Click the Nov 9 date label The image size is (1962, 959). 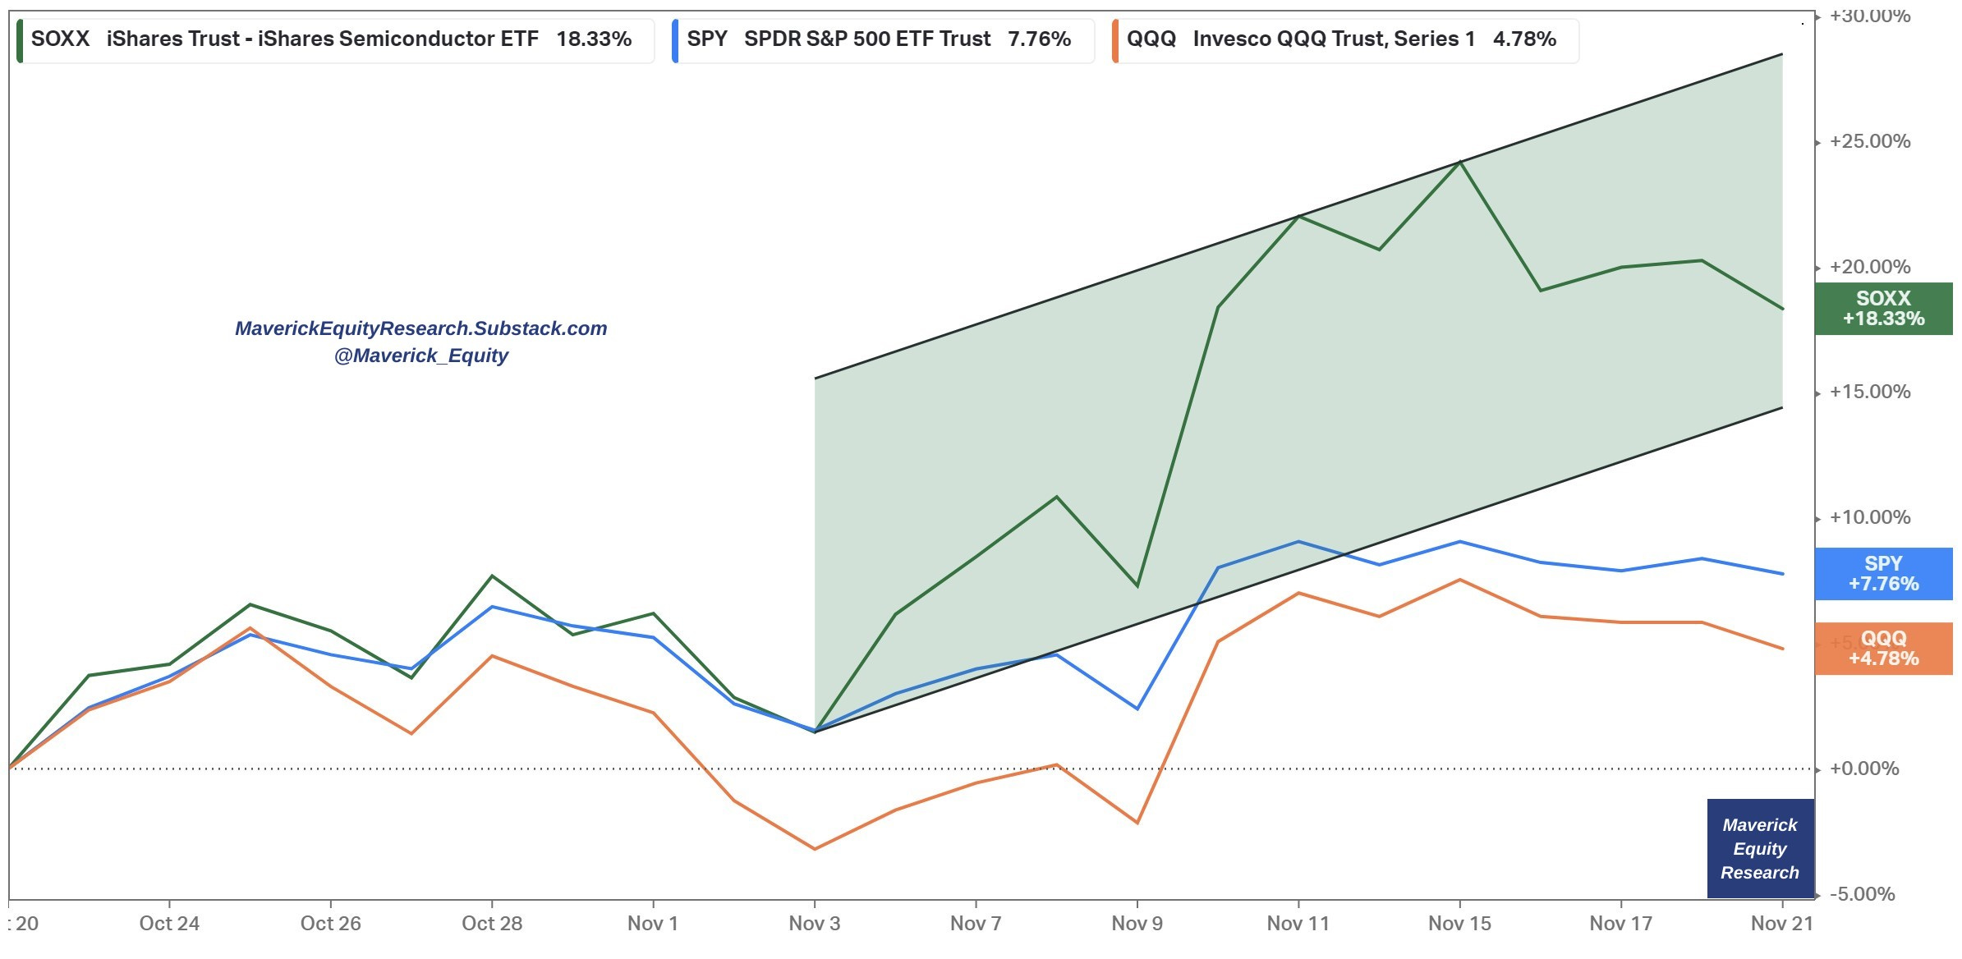click(1137, 924)
